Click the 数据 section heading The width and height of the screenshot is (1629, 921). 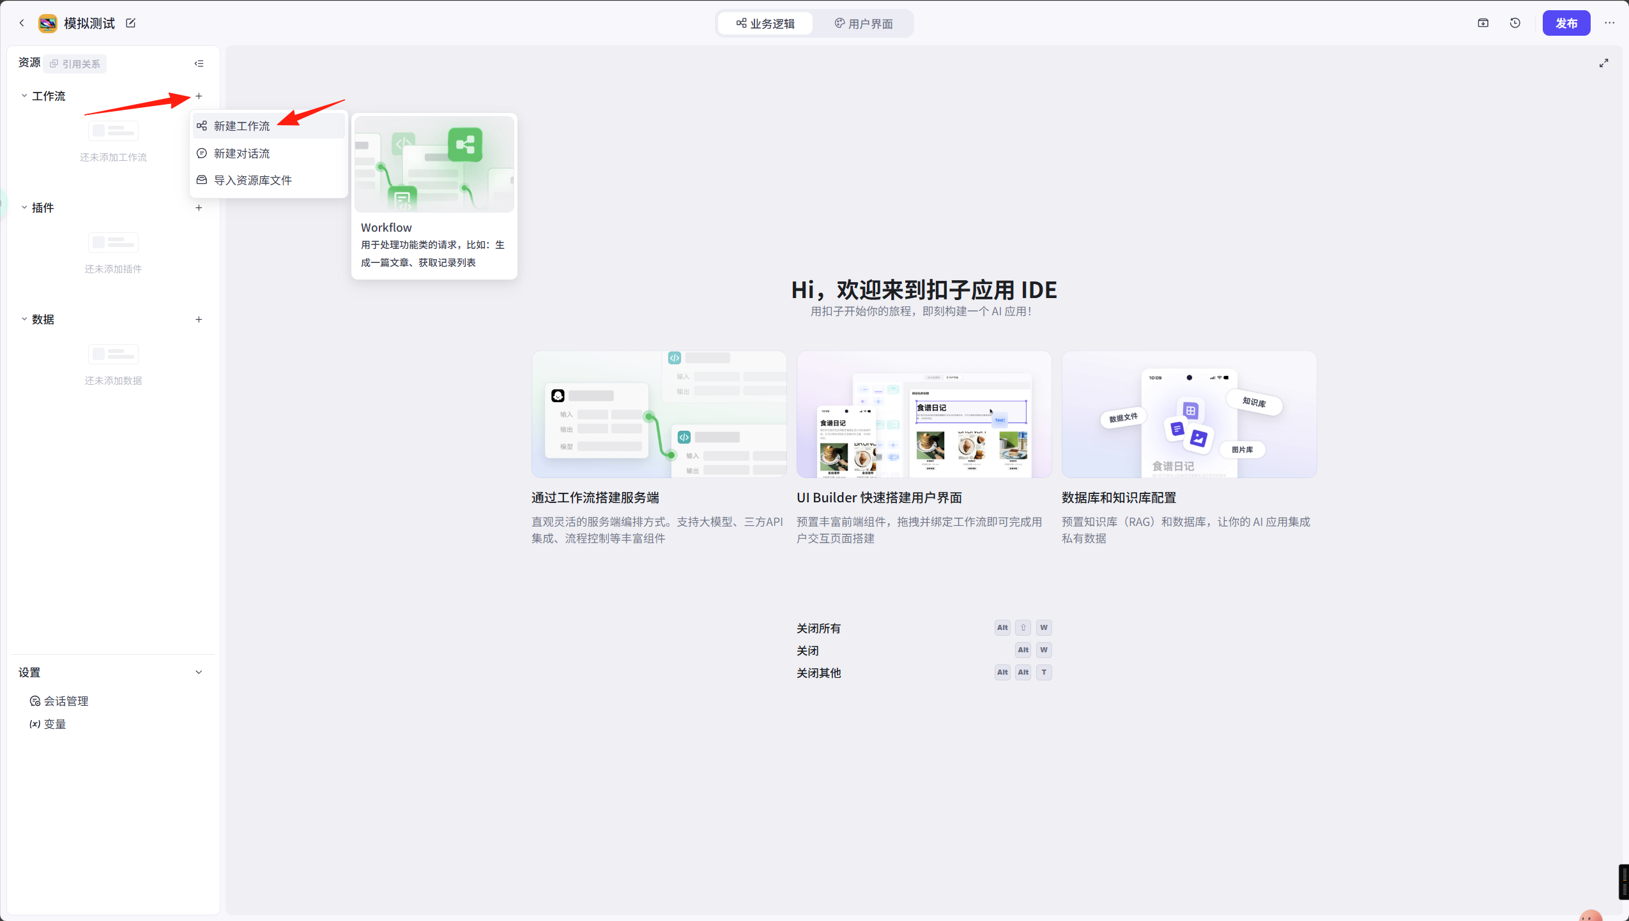click(x=43, y=319)
